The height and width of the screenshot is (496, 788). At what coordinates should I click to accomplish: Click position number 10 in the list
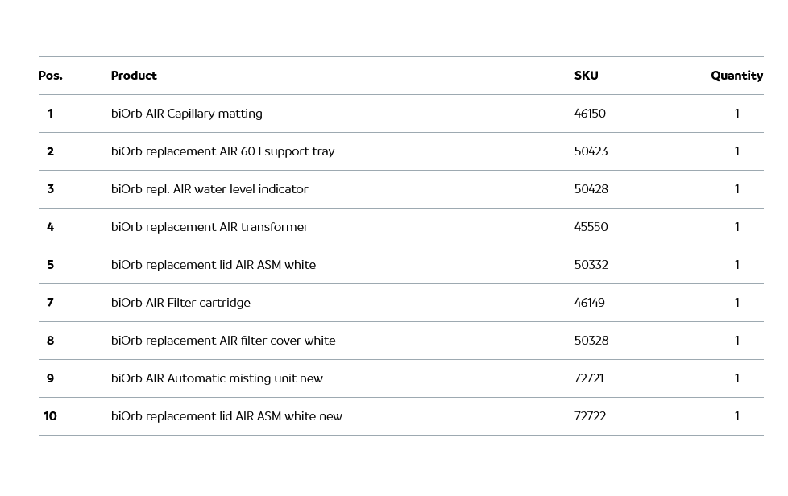click(x=50, y=416)
